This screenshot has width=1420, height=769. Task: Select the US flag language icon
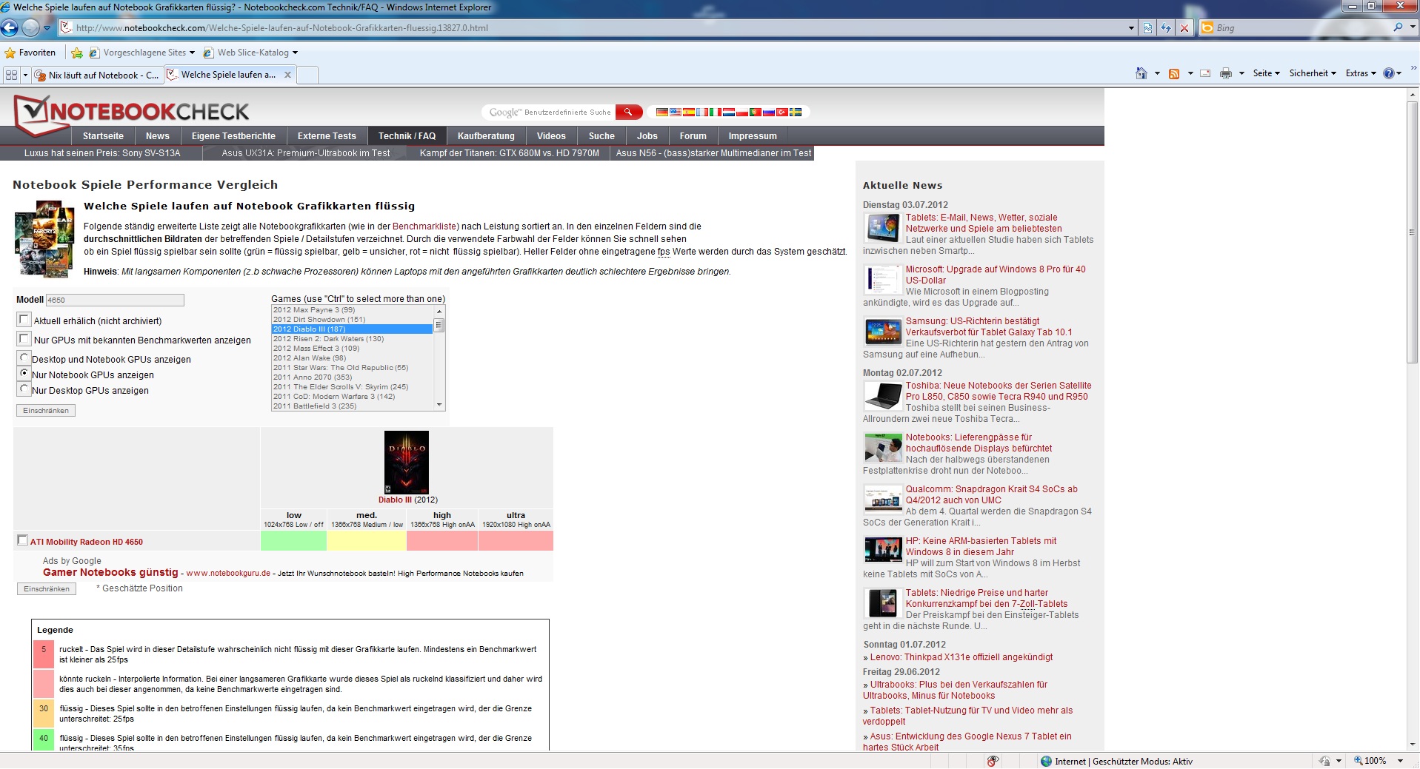[x=676, y=113]
